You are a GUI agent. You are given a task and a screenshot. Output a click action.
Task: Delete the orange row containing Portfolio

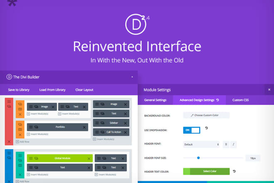(x=20, y=135)
